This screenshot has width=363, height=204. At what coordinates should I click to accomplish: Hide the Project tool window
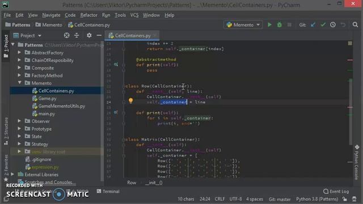(x=99, y=35)
